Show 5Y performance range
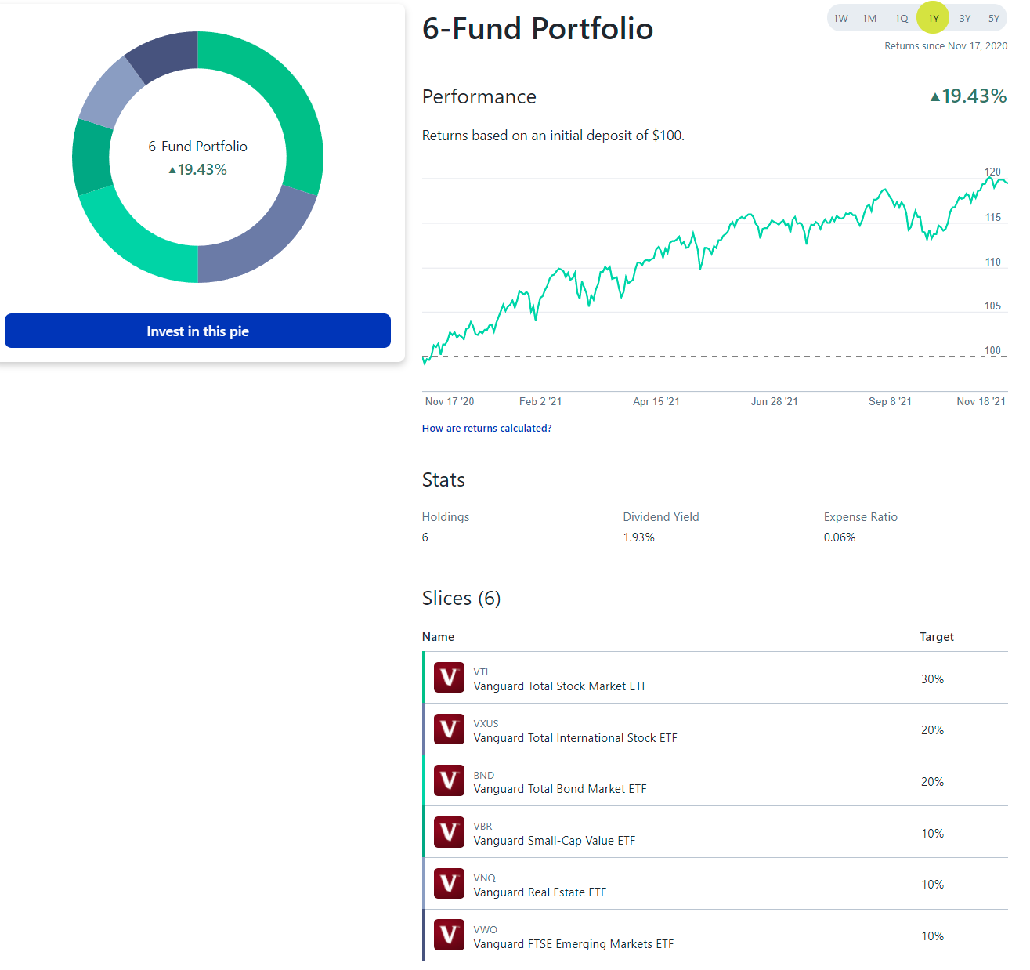The width and height of the screenshot is (1030, 970). pyautogui.click(x=994, y=18)
